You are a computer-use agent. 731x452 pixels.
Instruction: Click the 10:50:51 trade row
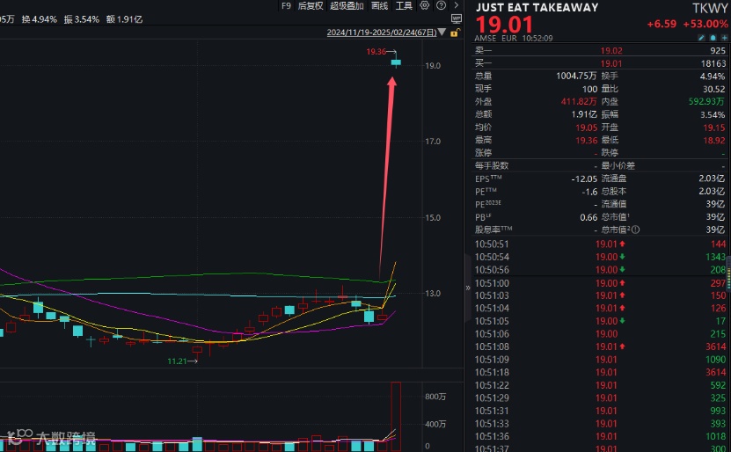pyautogui.click(x=600, y=244)
